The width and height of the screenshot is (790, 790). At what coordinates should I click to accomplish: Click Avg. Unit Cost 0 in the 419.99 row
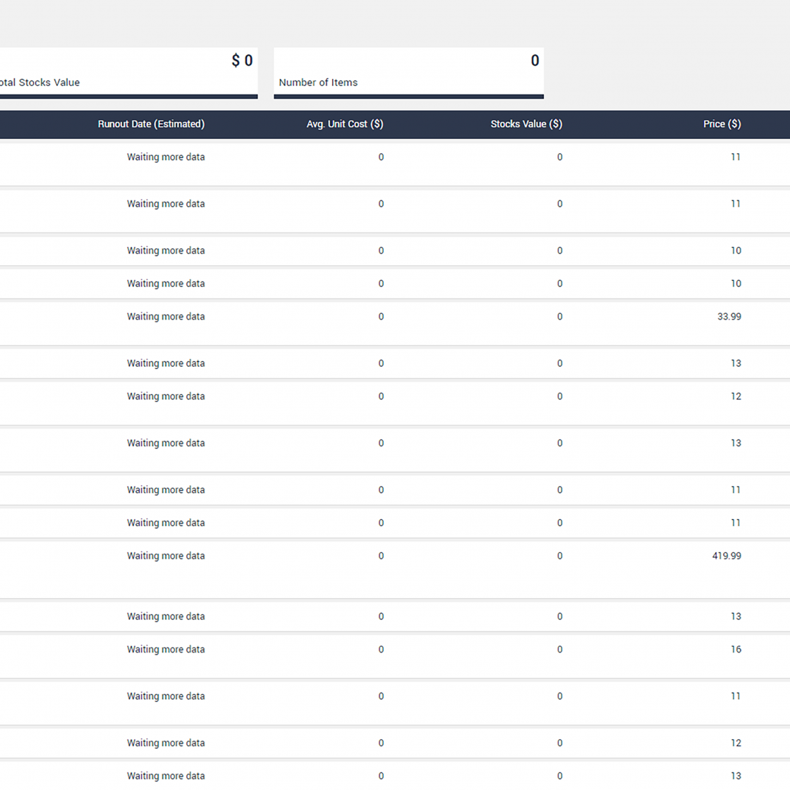click(x=381, y=556)
